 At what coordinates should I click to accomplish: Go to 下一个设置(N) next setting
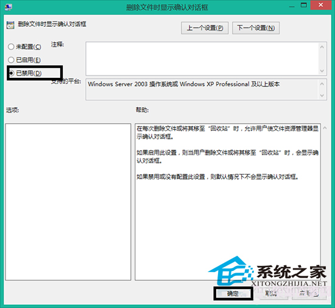256,28
